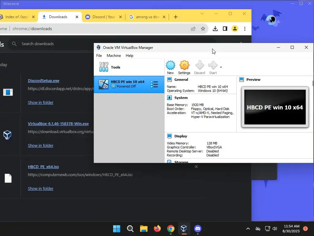Open a new Chrome tab

pyautogui.click(x=176, y=17)
